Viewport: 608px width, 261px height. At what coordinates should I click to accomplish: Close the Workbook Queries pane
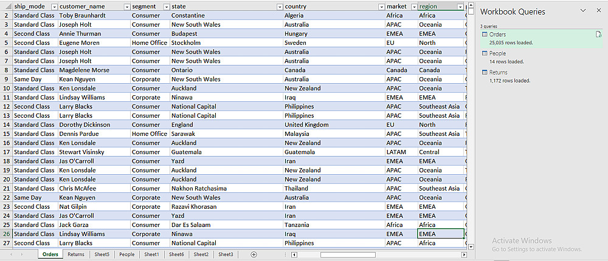(x=599, y=11)
